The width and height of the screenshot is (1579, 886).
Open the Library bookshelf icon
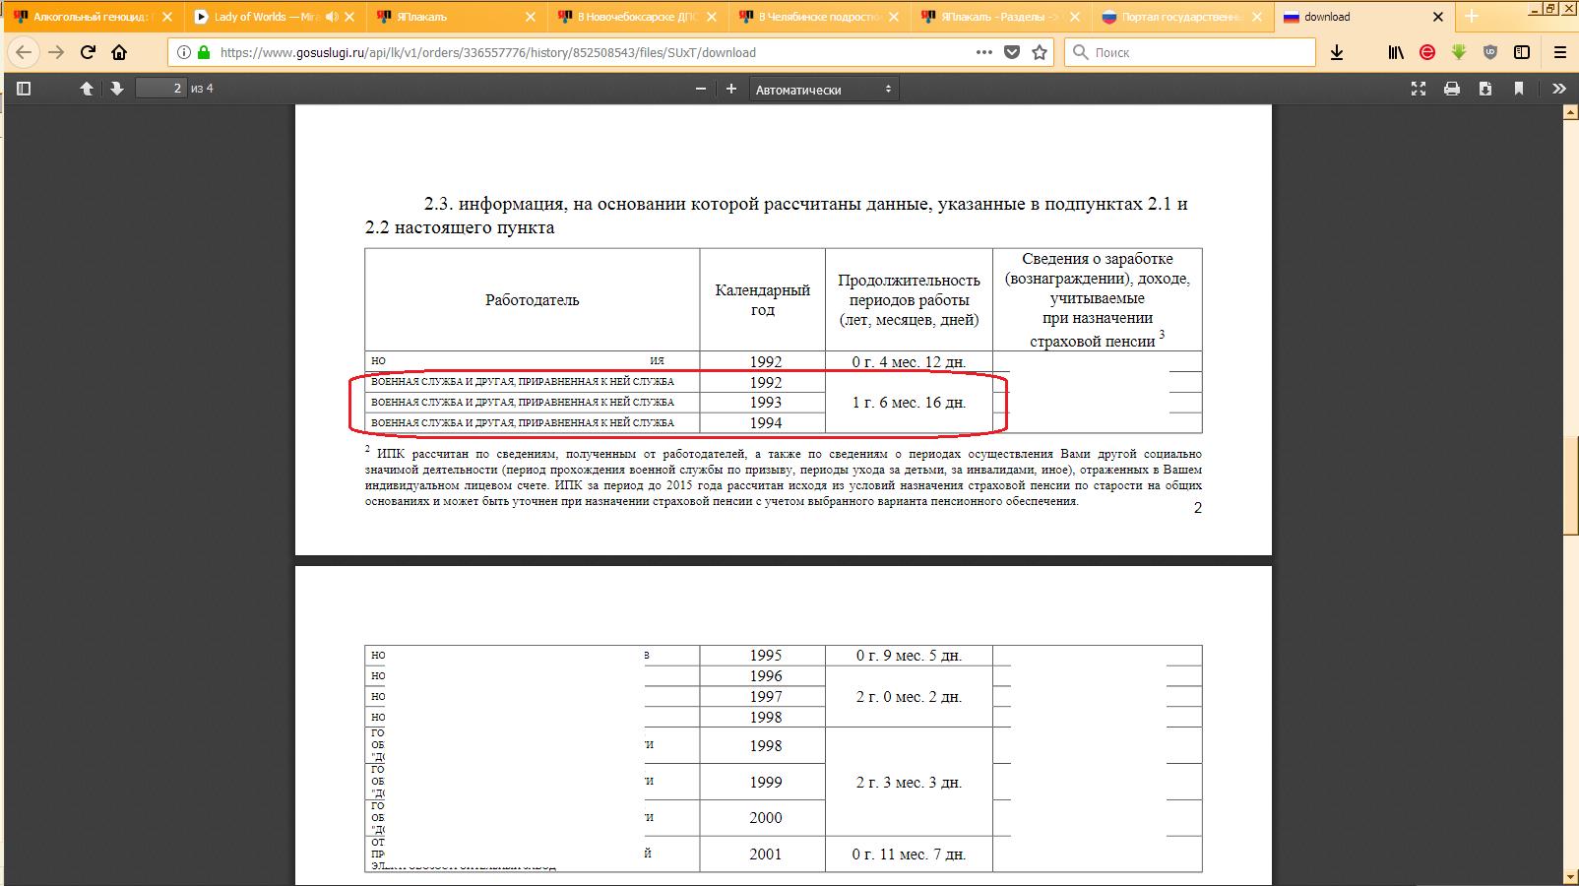click(x=1395, y=52)
